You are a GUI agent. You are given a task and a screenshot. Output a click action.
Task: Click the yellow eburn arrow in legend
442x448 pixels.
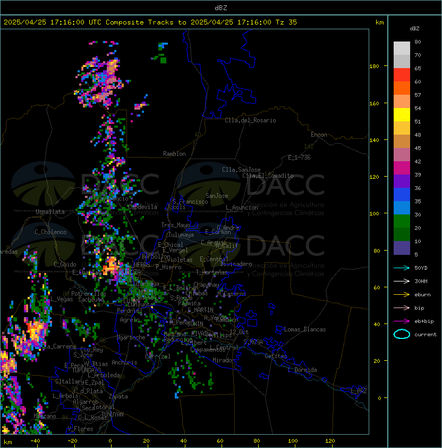coord(402,295)
